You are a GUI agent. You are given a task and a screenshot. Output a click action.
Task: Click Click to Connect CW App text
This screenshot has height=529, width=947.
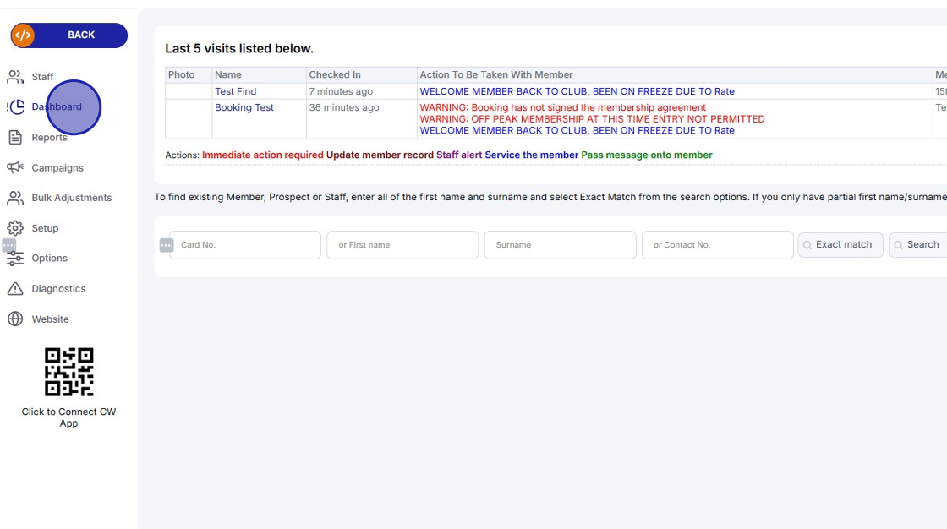click(x=68, y=417)
